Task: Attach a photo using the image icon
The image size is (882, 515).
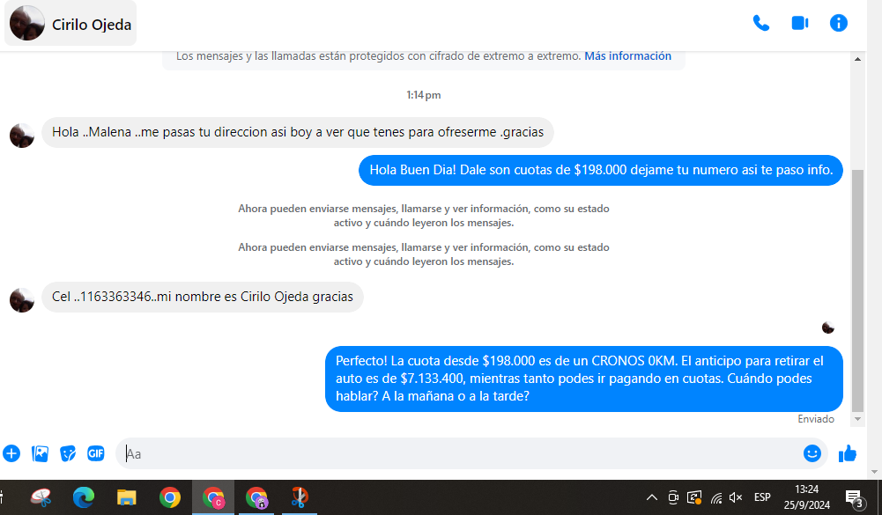Action: [40, 453]
